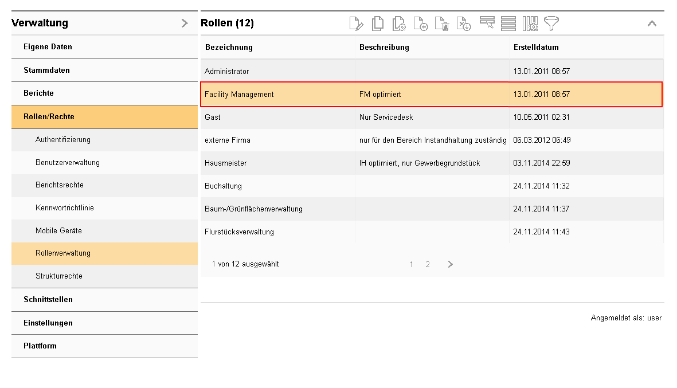The image size is (677, 388).
Task: Export the roles list with the download-document icon
Action: tap(463, 23)
